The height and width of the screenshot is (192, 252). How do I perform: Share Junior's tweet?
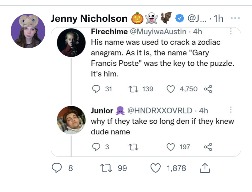[208, 147]
